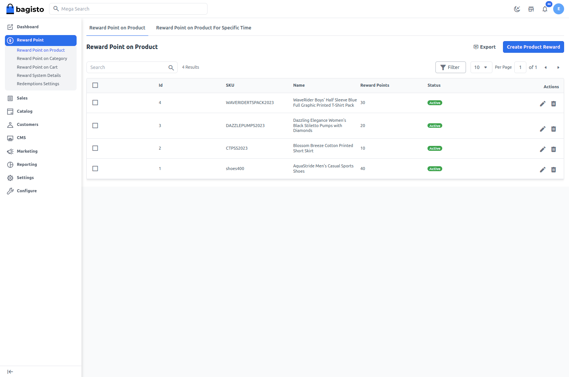Image resolution: width=569 pixels, height=377 pixels.
Task: Sort by the Status column header
Action: coord(434,85)
